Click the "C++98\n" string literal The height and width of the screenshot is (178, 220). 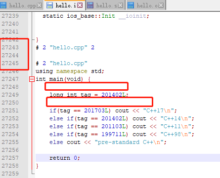(176, 134)
